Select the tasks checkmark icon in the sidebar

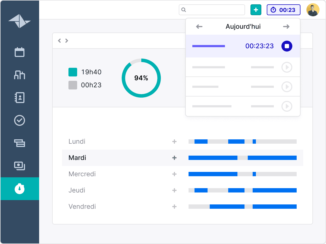point(19,120)
